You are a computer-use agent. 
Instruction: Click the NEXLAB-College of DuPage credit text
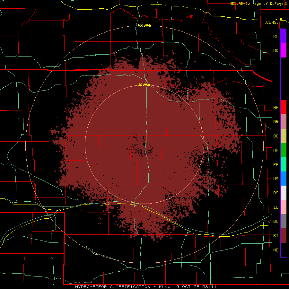[257, 4]
